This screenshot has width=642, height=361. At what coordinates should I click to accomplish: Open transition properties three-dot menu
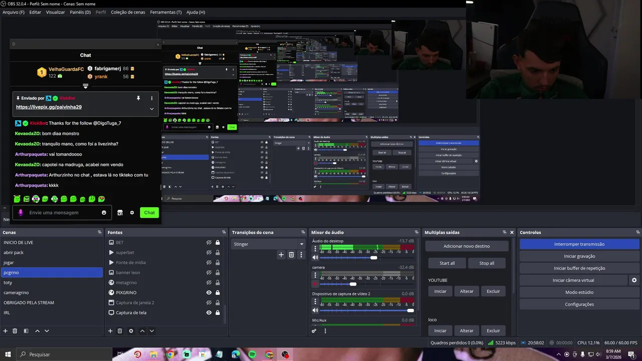coord(301,255)
